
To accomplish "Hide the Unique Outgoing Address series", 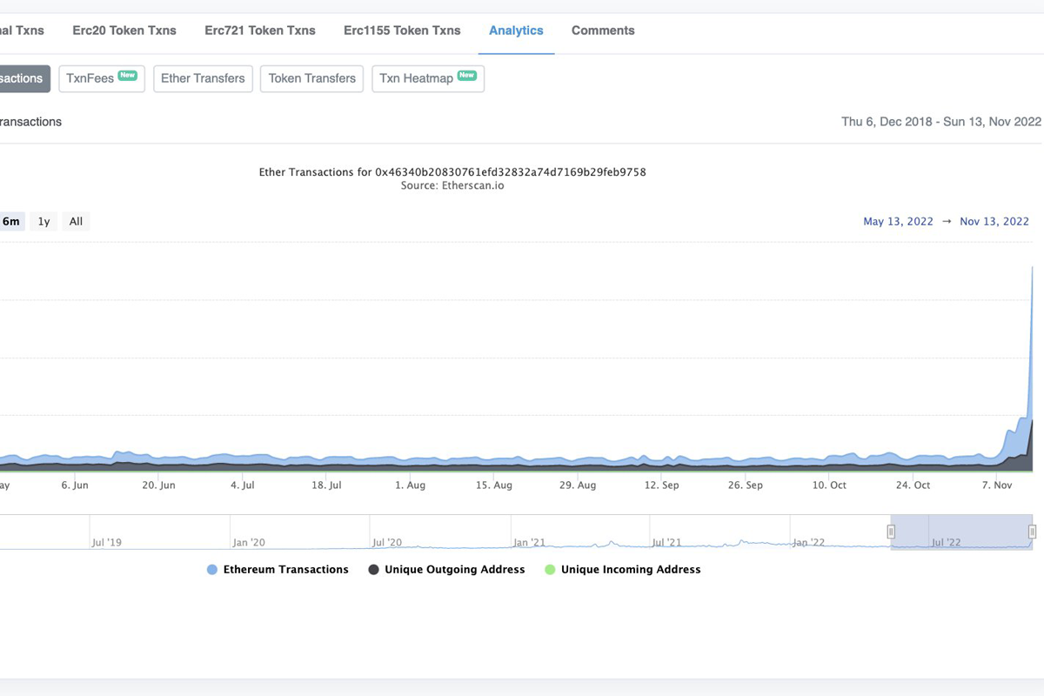I will coord(446,570).
